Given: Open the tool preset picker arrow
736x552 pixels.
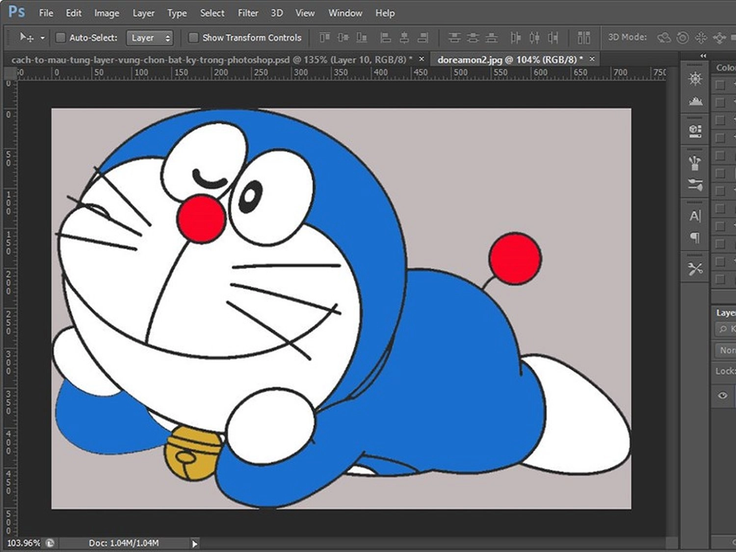Looking at the screenshot, I should click(43, 38).
